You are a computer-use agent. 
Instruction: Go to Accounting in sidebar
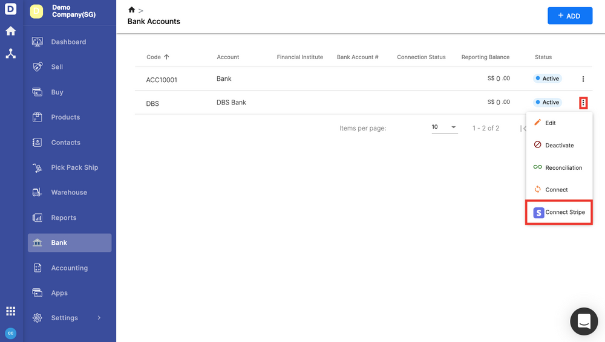(69, 268)
